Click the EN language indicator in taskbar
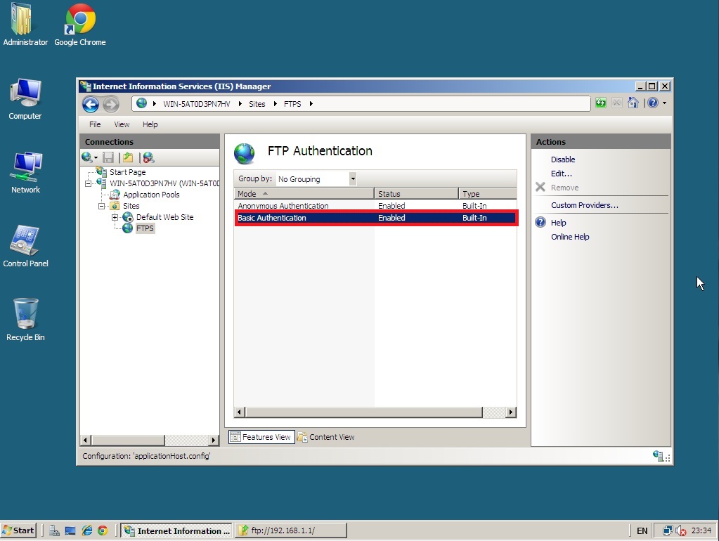The width and height of the screenshot is (719, 541). click(642, 530)
